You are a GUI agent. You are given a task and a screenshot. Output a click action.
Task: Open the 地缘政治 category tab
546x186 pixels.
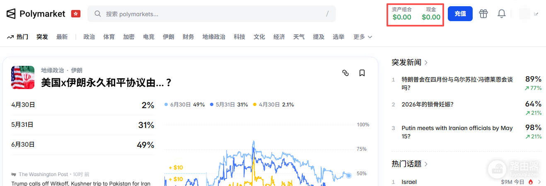point(214,37)
